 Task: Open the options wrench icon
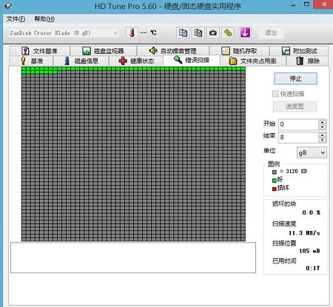coord(228,33)
